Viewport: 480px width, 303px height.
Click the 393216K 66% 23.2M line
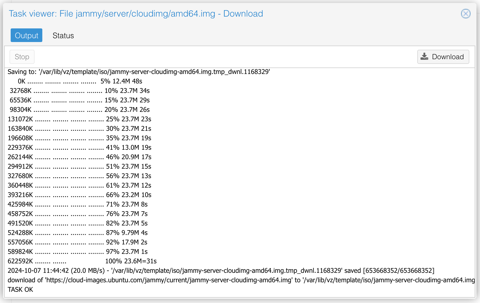[79, 195]
